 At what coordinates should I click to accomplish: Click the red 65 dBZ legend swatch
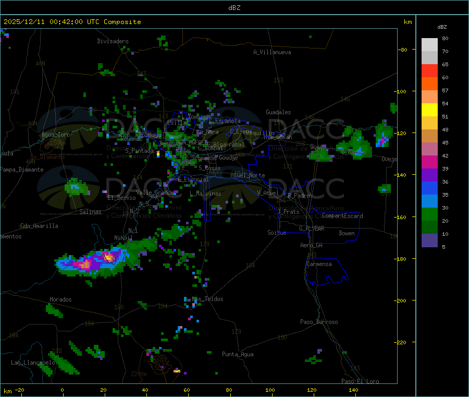pyautogui.click(x=429, y=70)
